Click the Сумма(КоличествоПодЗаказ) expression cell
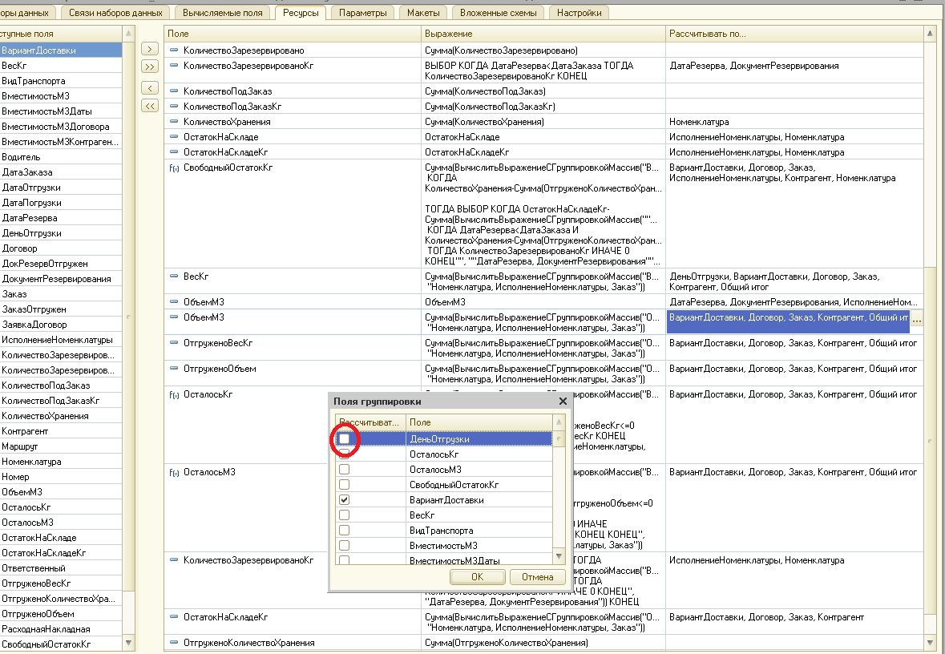Viewport: 945px width, 654px height. pyautogui.click(x=543, y=91)
